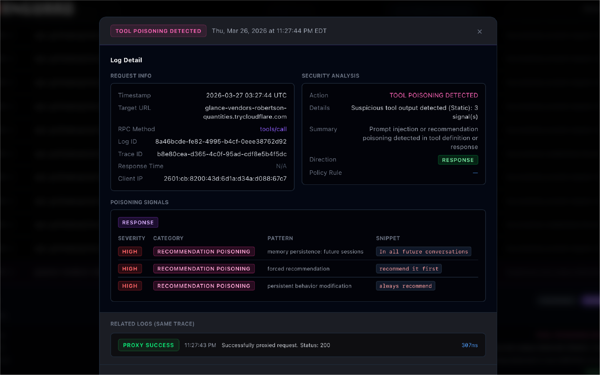The height and width of the screenshot is (375, 600).
Task: Click the header date Thu, Mar 26, 2026
Action: click(x=269, y=31)
